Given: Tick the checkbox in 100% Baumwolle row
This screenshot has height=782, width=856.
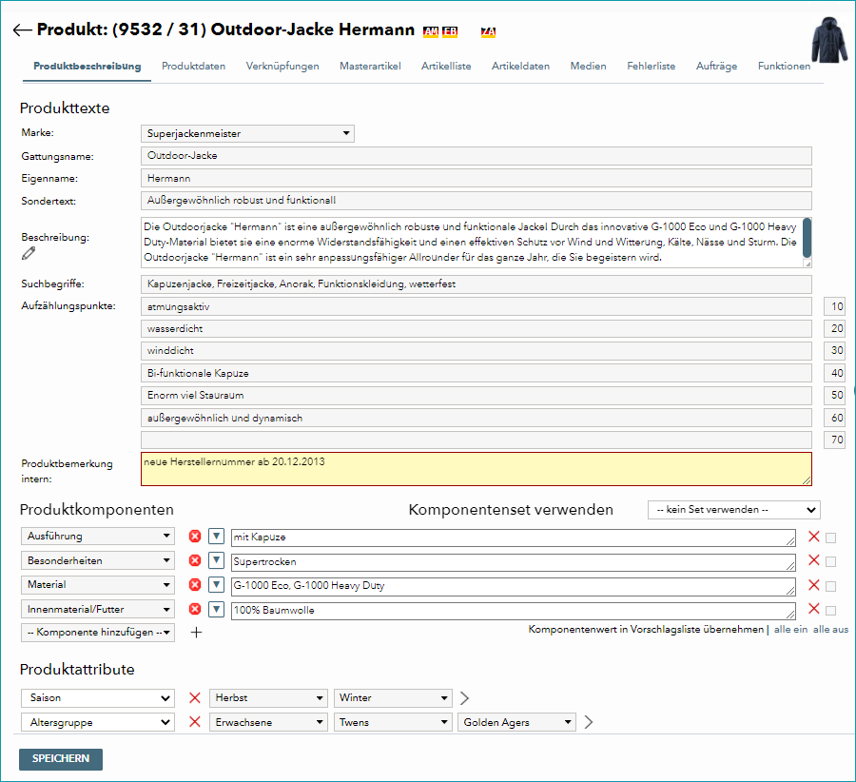Looking at the screenshot, I should click(831, 611).
